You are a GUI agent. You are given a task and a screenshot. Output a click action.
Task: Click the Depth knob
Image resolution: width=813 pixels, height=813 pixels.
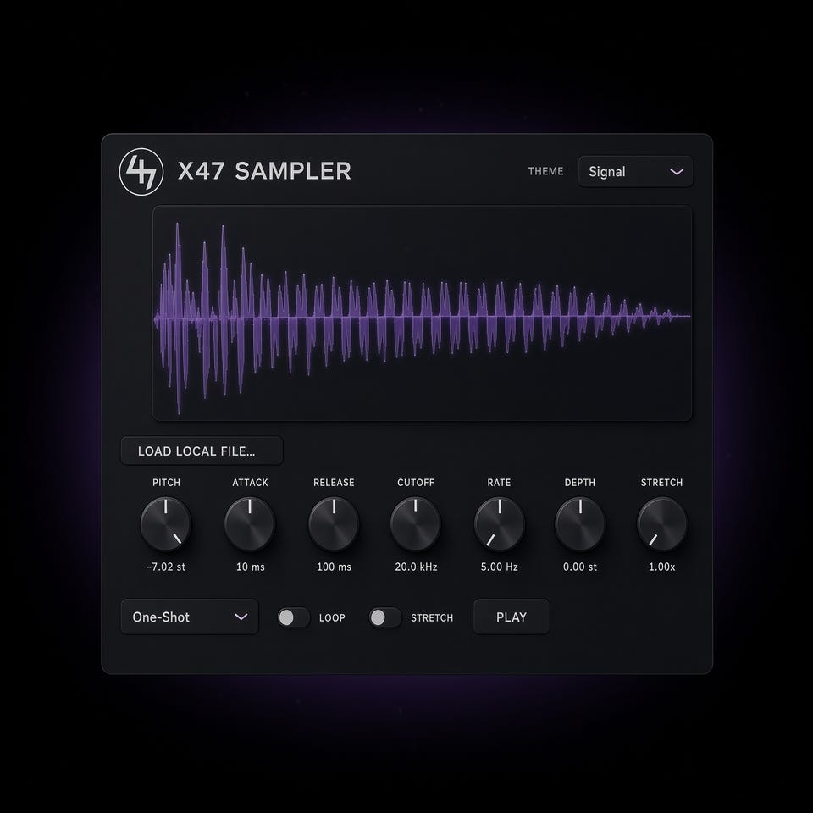click(580, 523)
